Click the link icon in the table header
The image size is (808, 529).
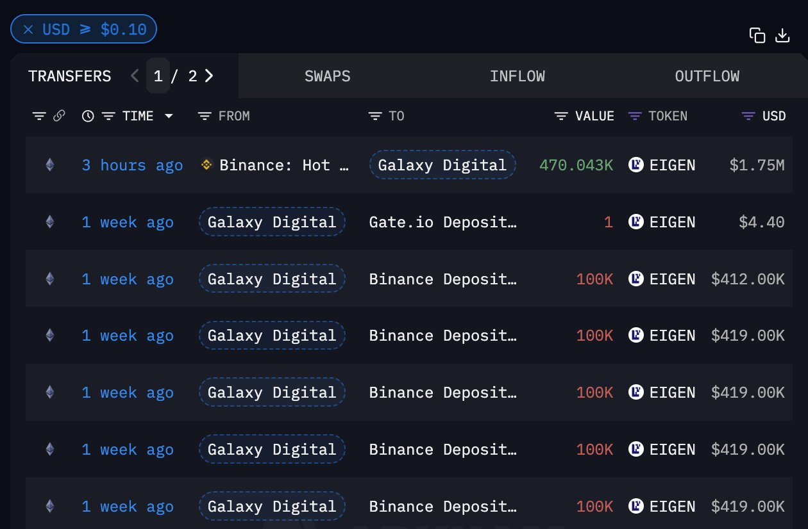pyautogui.click(x=59, y=116)
